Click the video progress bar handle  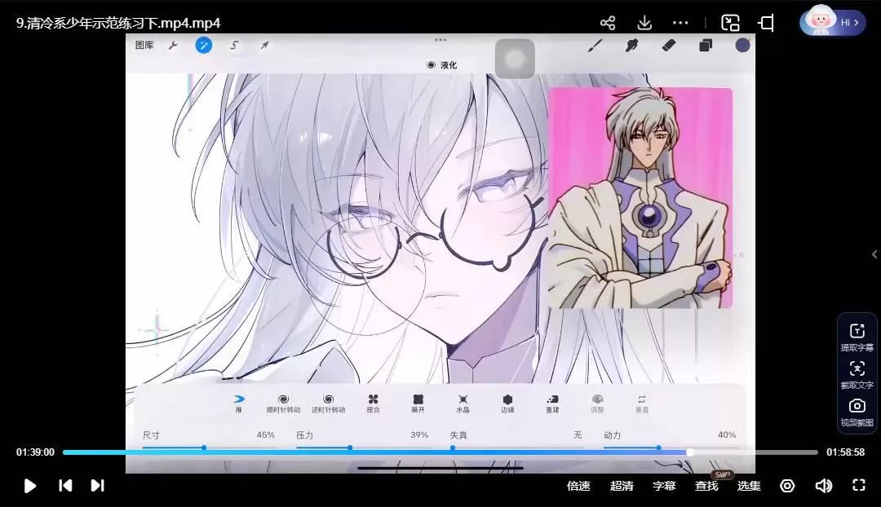[x=690, y=452]
